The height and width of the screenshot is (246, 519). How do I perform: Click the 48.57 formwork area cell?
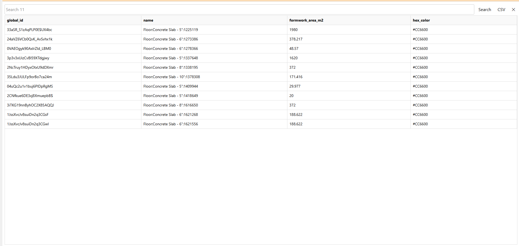pos(294,48)
